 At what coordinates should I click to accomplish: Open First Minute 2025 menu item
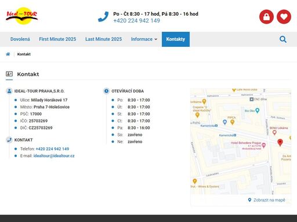[57, 39]
